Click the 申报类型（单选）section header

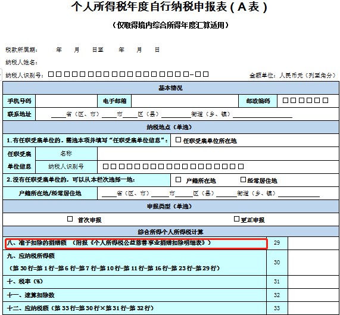click(171, 206)
